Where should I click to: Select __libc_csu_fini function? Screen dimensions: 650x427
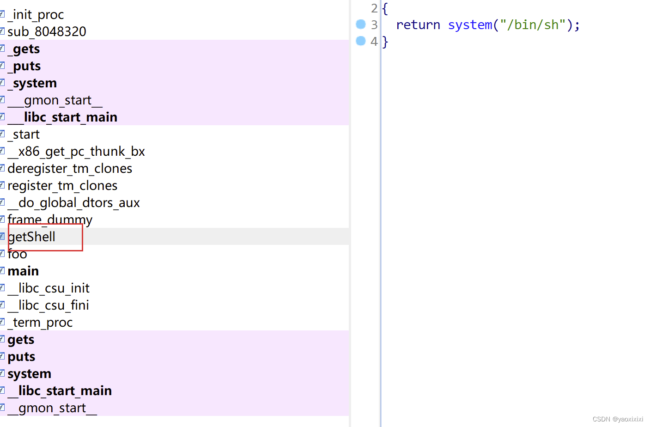48,305
